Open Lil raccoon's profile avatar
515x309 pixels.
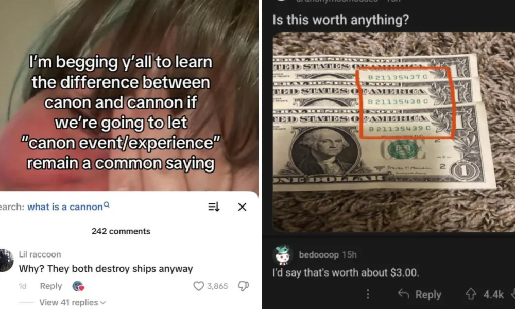point(6,261)
